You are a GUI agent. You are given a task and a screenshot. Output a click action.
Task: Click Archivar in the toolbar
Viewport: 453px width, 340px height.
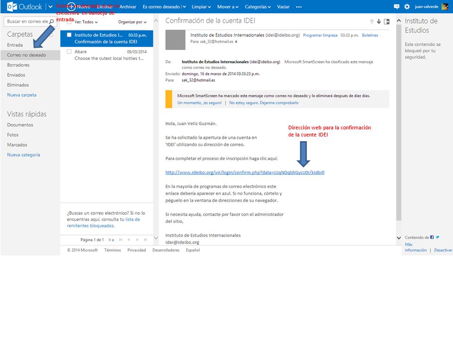pyautogui.click(x=128, y=7)
